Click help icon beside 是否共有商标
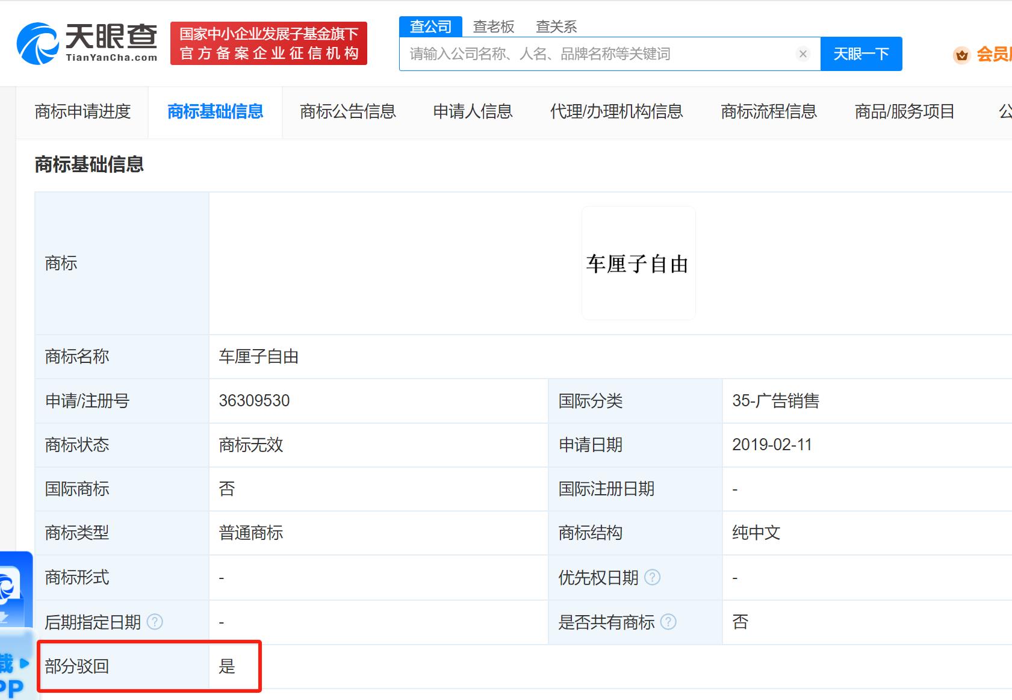1012x700 pixels. tap(668, 622)
